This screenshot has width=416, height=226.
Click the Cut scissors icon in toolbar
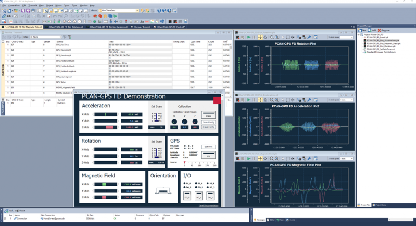tap(28, 16)
